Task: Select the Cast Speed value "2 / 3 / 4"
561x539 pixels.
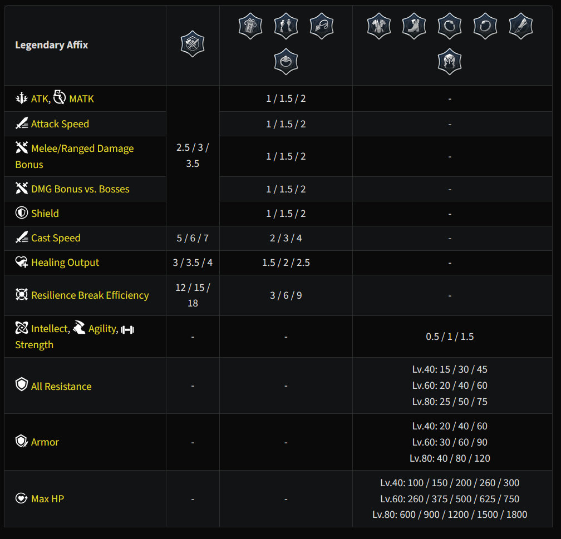Action: 286,238
